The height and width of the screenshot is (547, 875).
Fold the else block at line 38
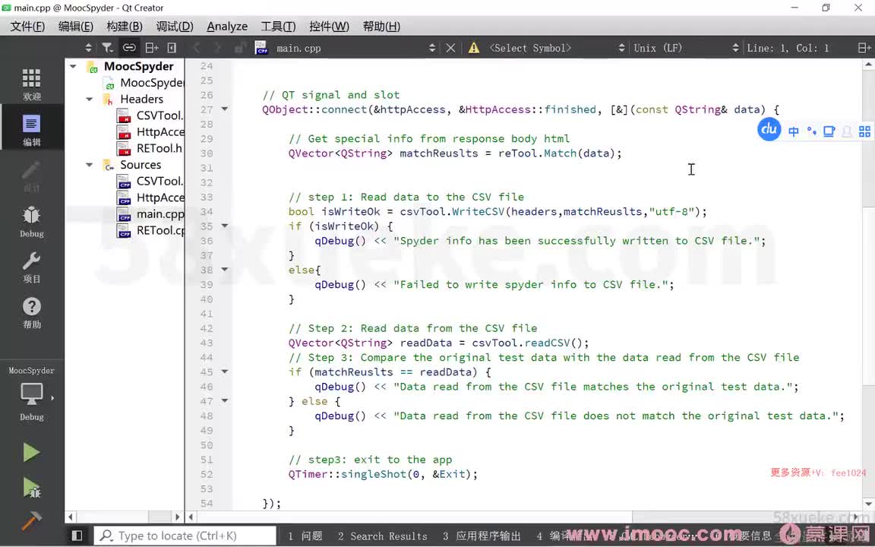point(225,270)
